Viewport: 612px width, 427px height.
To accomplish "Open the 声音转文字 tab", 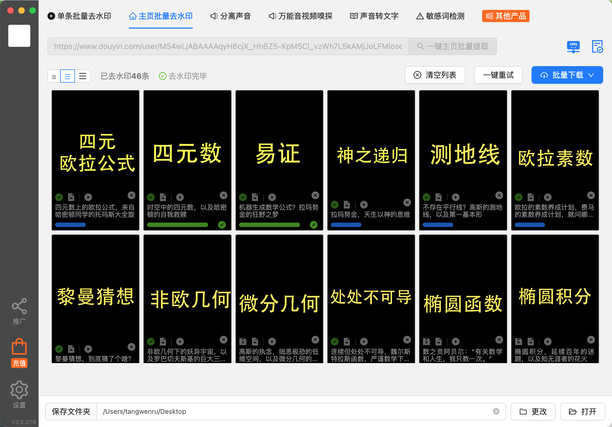I will [374, 16].
